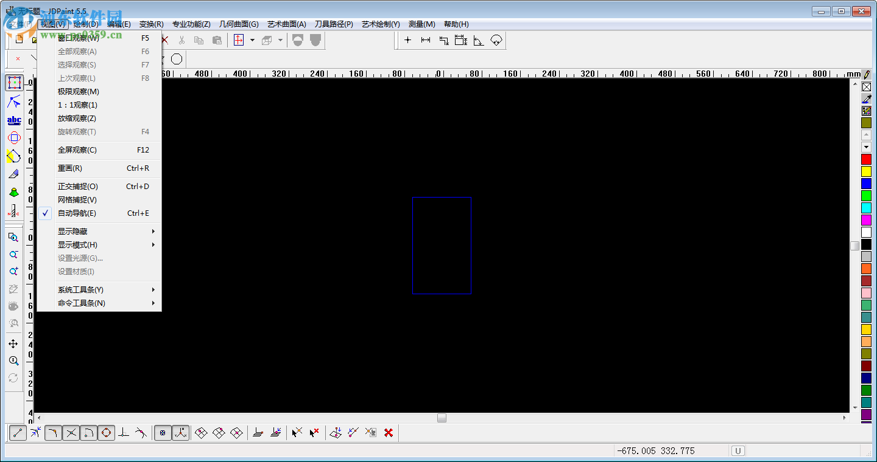877x462 pixels.
Task: Select the circle drawing tool
Action: (x=177, y=58)
